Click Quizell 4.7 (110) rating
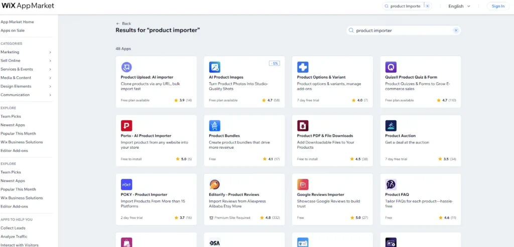Screen dimensions: 514x247 click(446, 100)
